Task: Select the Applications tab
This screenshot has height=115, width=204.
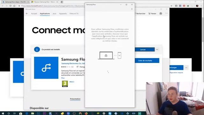Action: pos(45,13)
